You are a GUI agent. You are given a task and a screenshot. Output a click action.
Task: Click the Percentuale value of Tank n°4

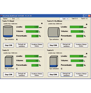(x=80, y=65)
